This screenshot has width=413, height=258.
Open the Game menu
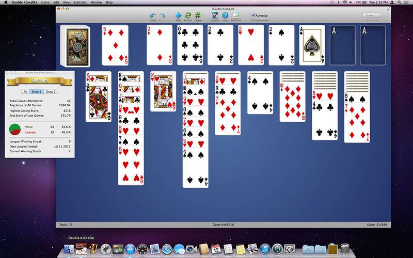point(45,2)
